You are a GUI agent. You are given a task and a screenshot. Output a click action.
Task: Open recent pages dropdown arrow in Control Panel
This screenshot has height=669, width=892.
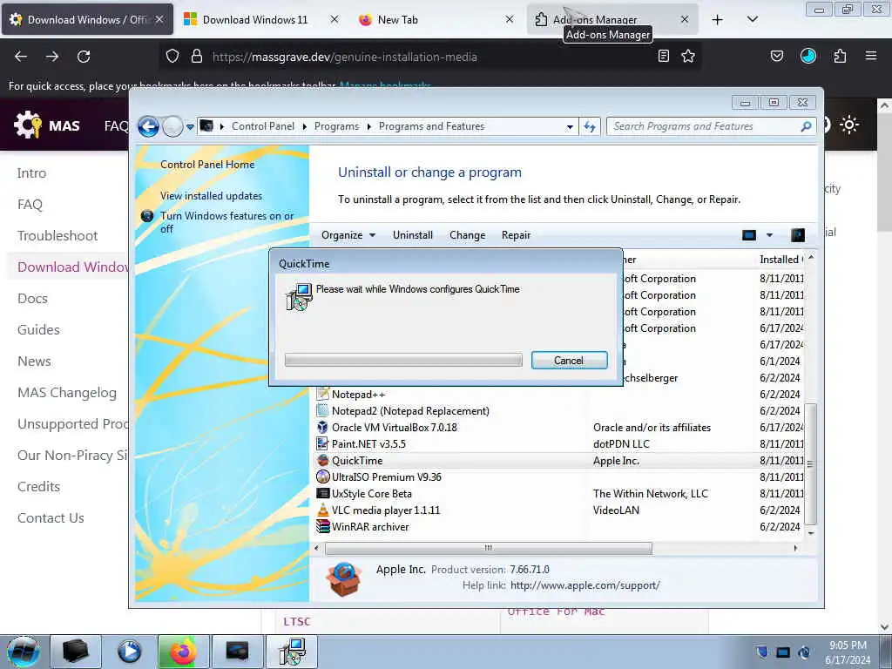pyautogui.click(x=190, y=127)
